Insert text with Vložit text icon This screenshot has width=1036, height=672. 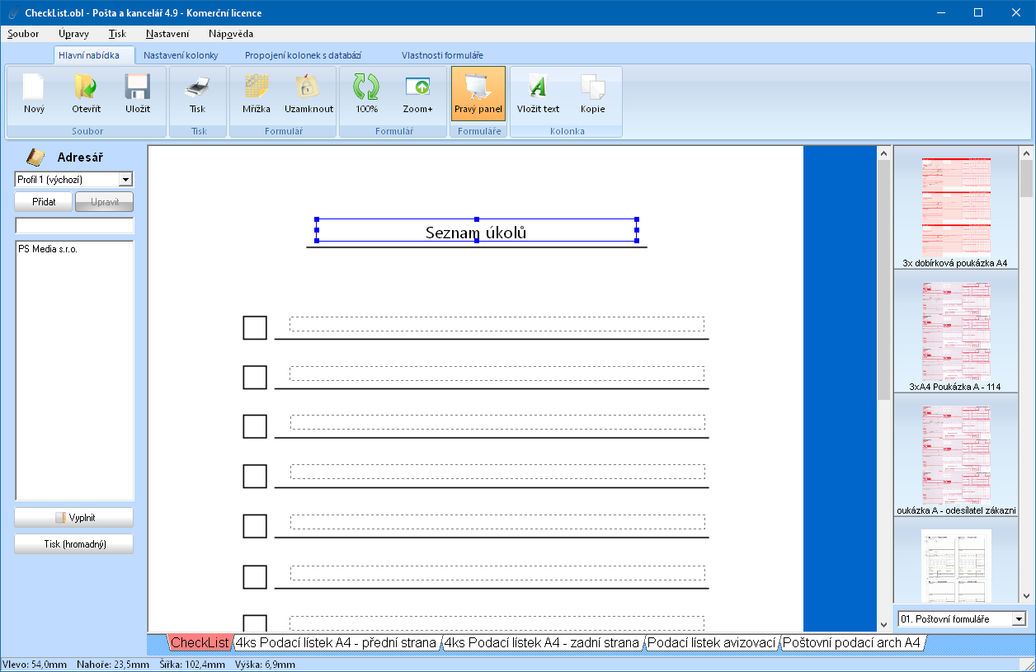[x=538, y=88]
